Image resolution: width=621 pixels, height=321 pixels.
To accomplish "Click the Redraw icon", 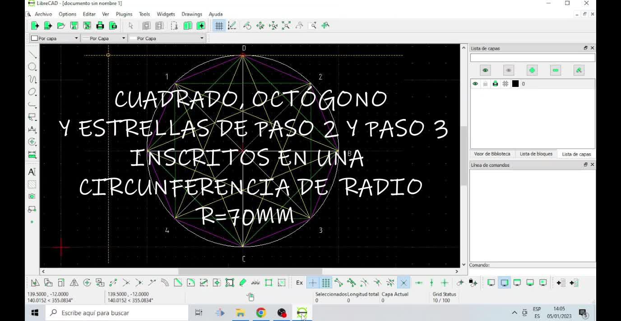I will coord(247,26).
